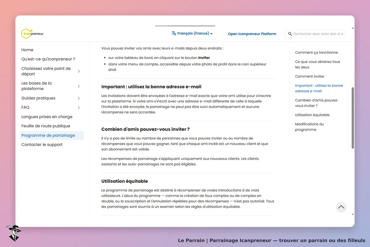This screenshot has height=247, width=370.
Task: Click the bold word 'Inviter'
Action: [204, 58]
